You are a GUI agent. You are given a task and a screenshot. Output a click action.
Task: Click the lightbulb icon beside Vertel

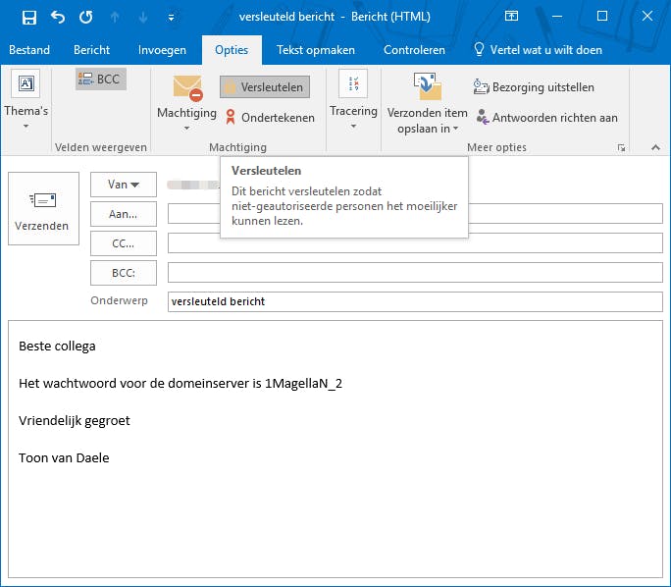[x=479, y=49]
